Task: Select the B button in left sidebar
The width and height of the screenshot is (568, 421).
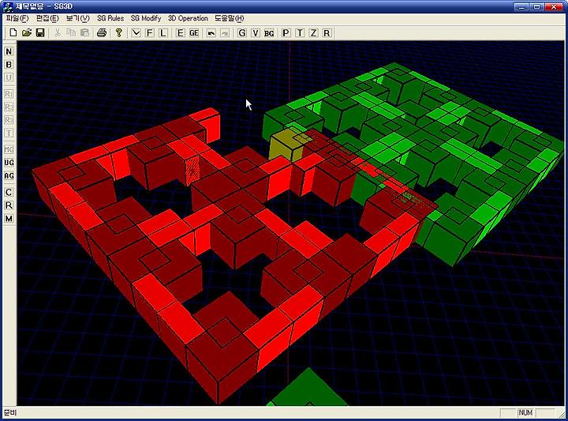Action: [x=9, y=65]
